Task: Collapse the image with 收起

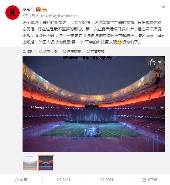Action: tap(28, 52)
